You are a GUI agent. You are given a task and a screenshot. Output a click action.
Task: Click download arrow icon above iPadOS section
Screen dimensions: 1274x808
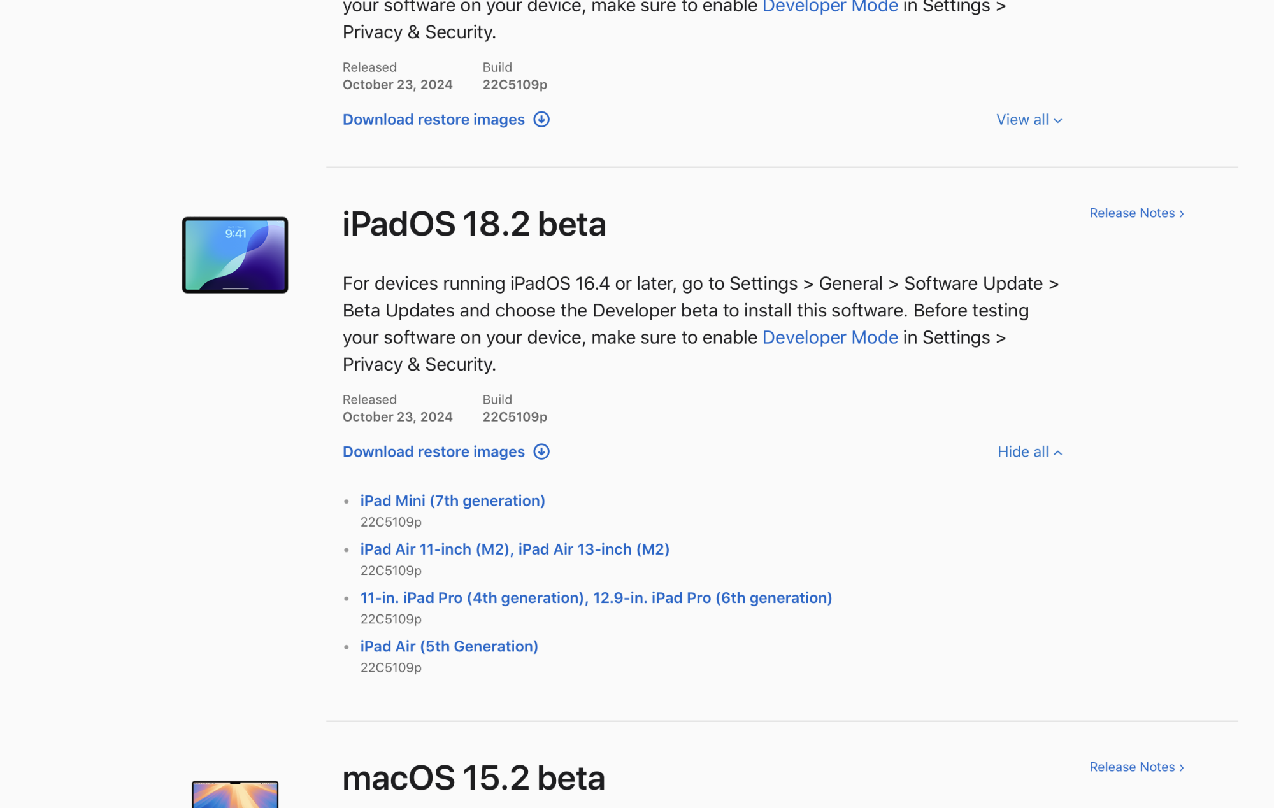(541, 119)
